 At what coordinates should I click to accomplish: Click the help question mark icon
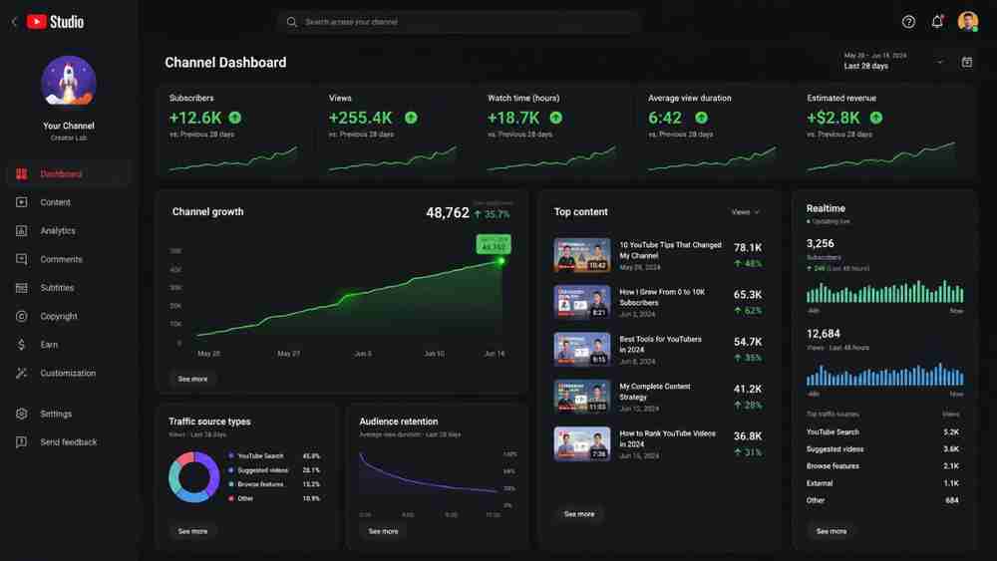[x=908, y=22]
